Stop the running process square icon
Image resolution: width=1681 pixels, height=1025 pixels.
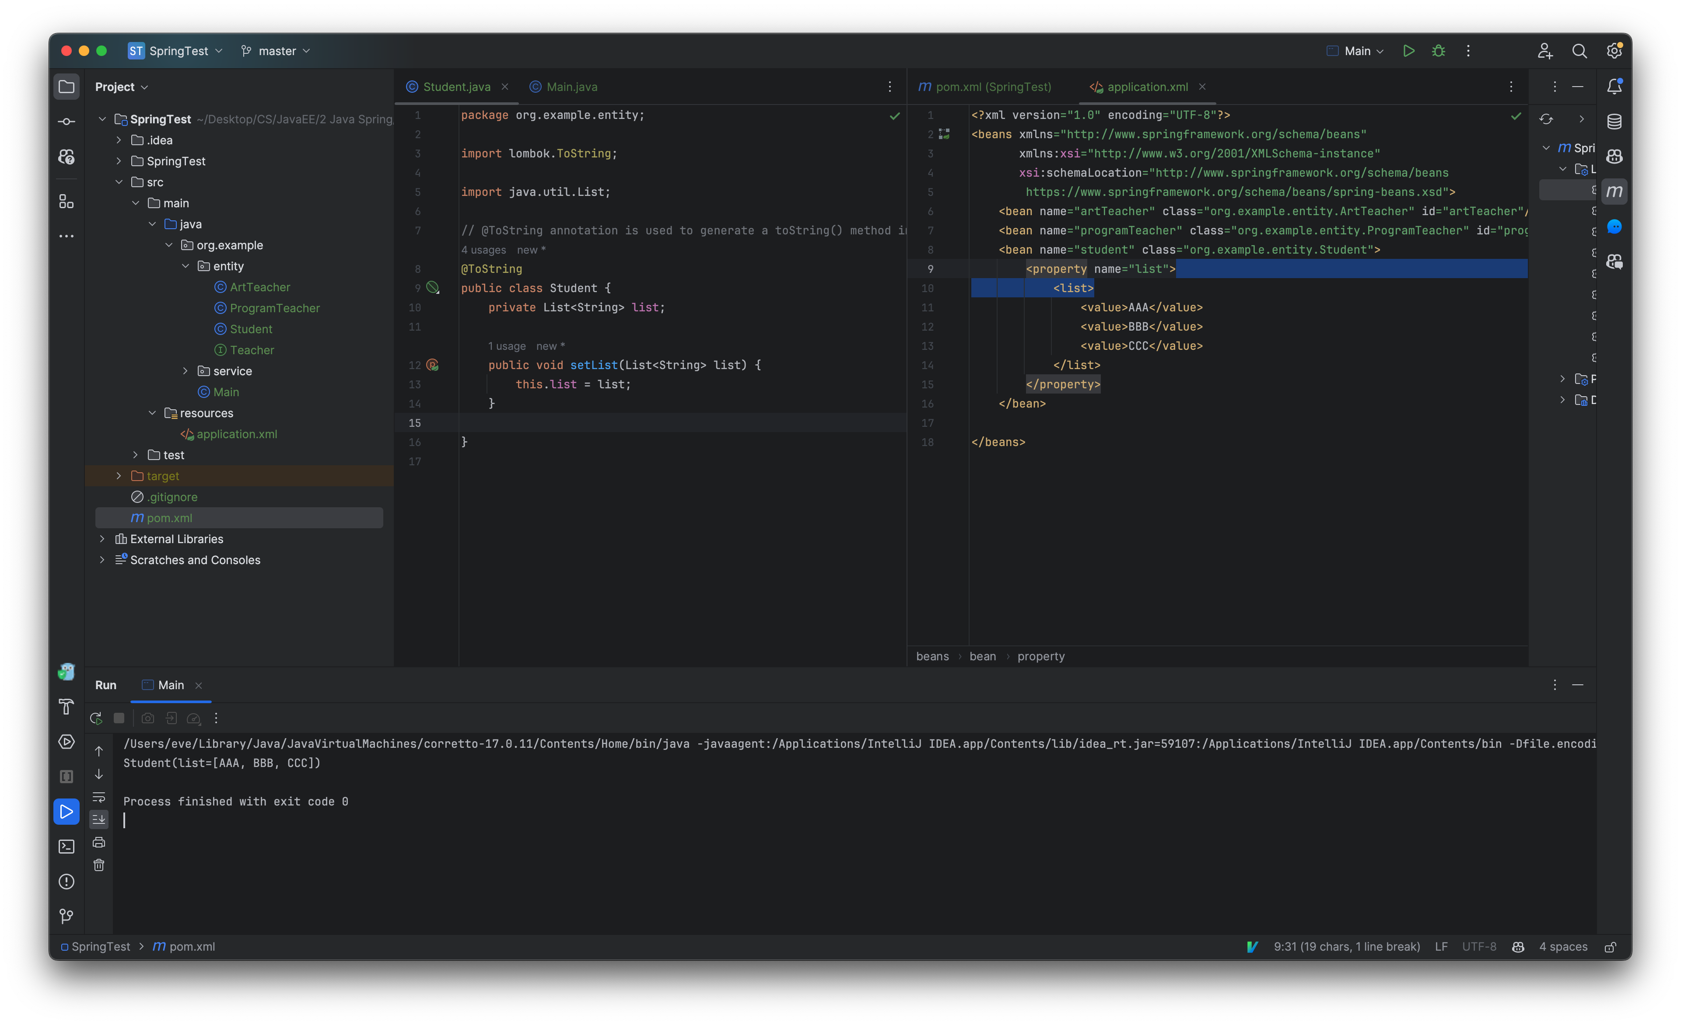pyautogui.click(x=119, y=718)
